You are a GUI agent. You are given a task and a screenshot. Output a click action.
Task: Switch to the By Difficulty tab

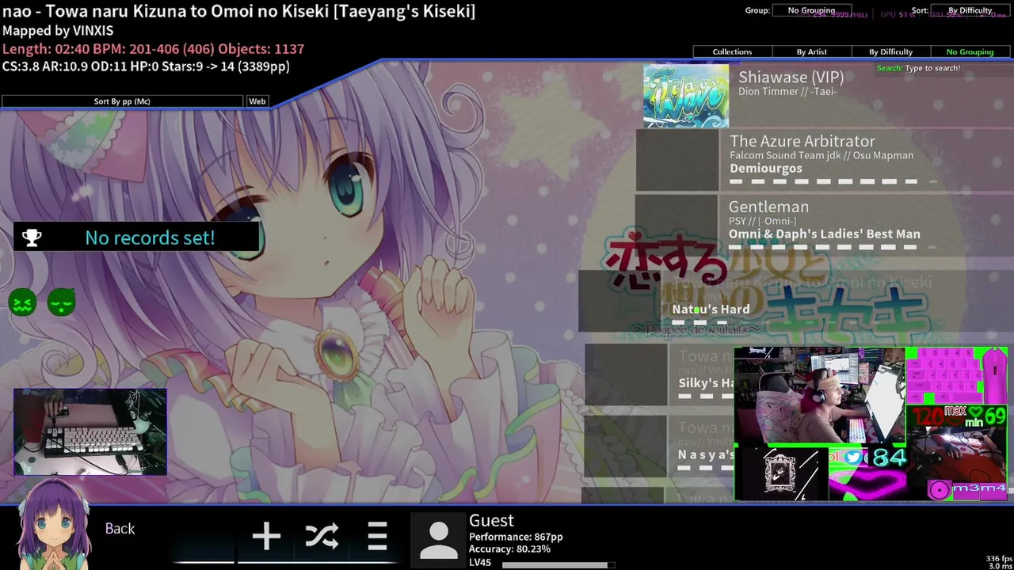tap(890, 51)
